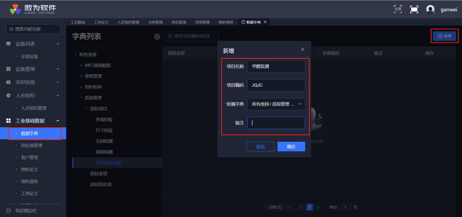Screen dimensions: 462x217
Task: Open the 20条/页 page size dropdown
Action: click(277, 207)
